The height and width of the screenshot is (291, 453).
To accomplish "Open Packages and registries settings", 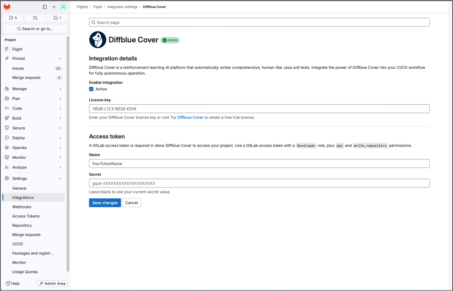I will 34,253.
